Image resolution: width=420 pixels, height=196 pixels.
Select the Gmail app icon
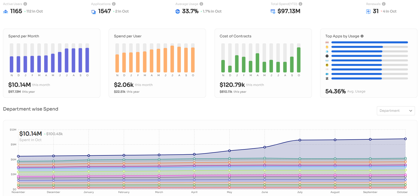pyautogui.click(x=327, y=42)
